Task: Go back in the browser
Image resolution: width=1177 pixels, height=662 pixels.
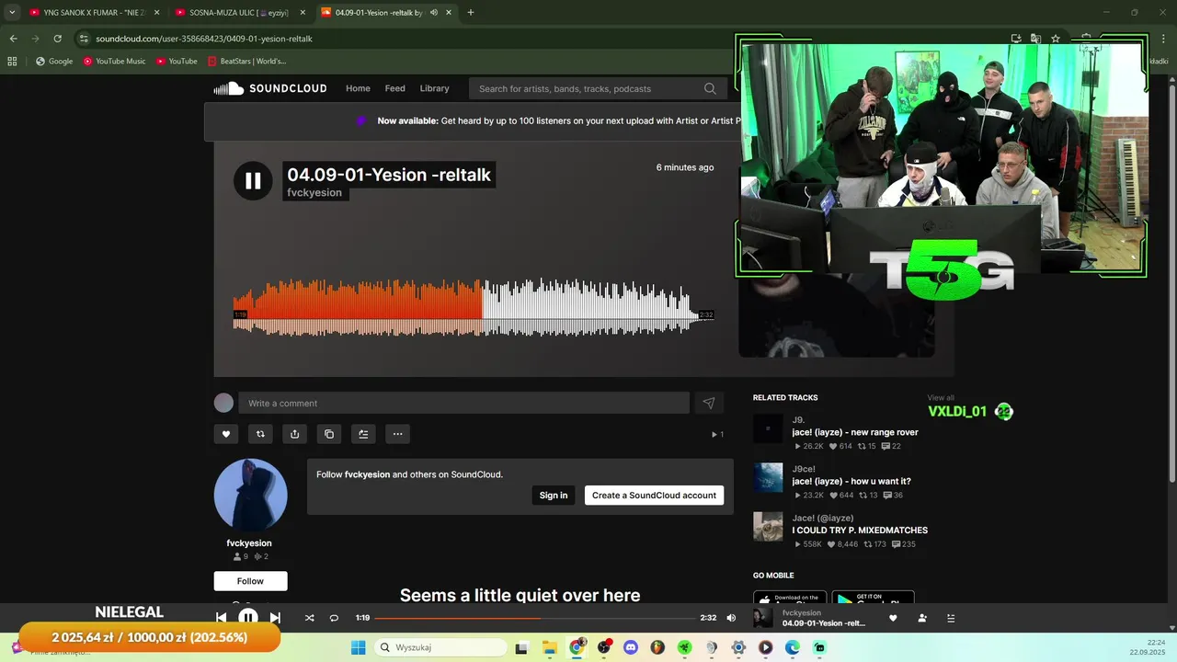Action: (13, 39)
